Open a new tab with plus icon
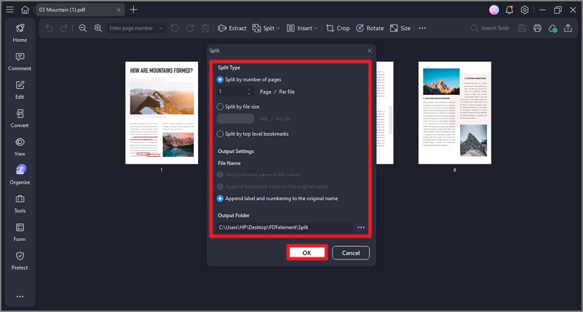 pos(134,10)
